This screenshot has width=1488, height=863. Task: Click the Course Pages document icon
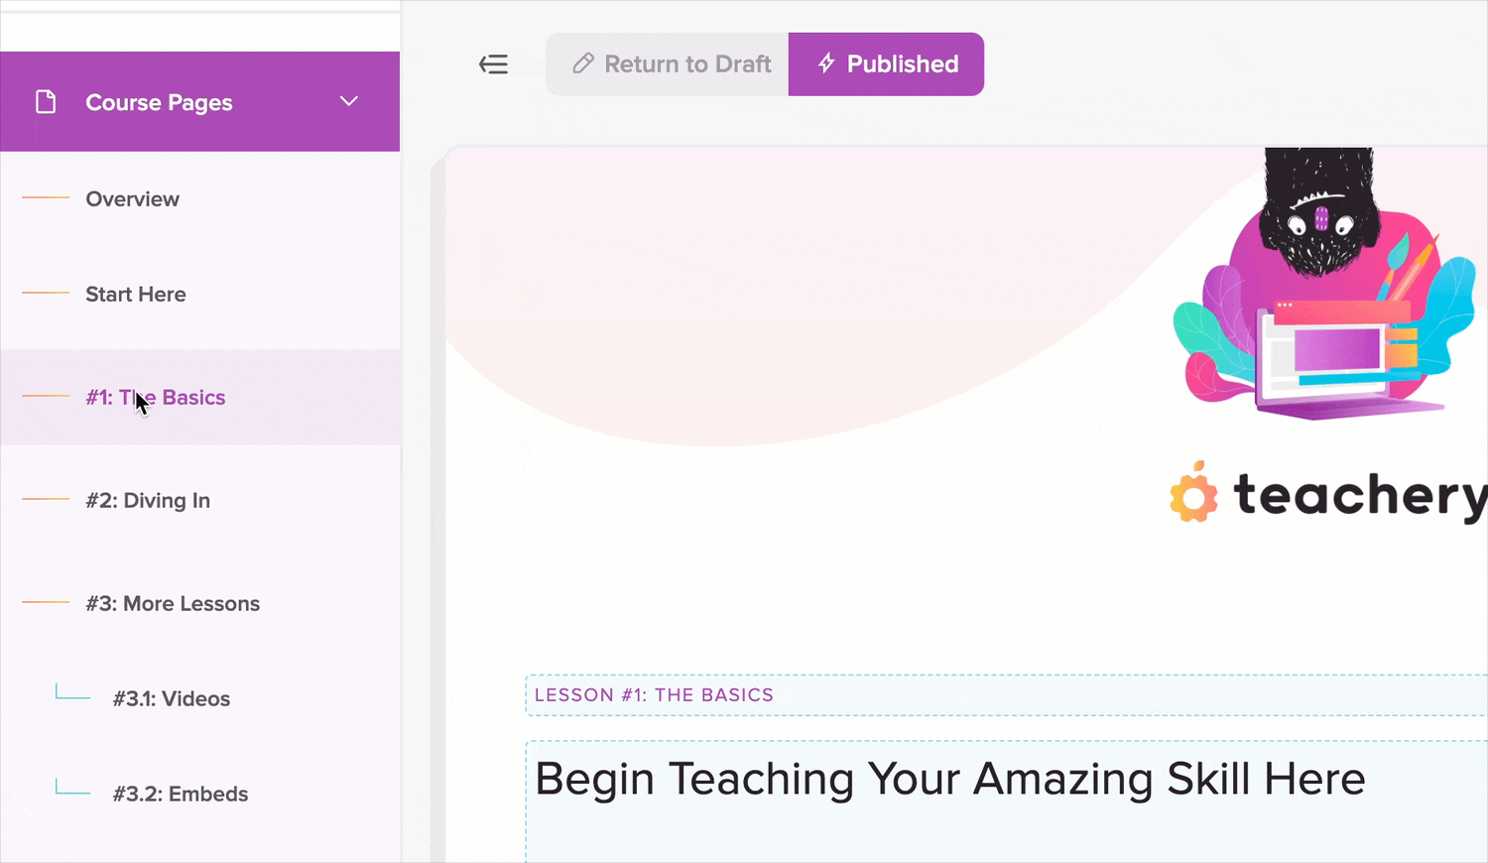pyautogui.click(x=46, y=102)
